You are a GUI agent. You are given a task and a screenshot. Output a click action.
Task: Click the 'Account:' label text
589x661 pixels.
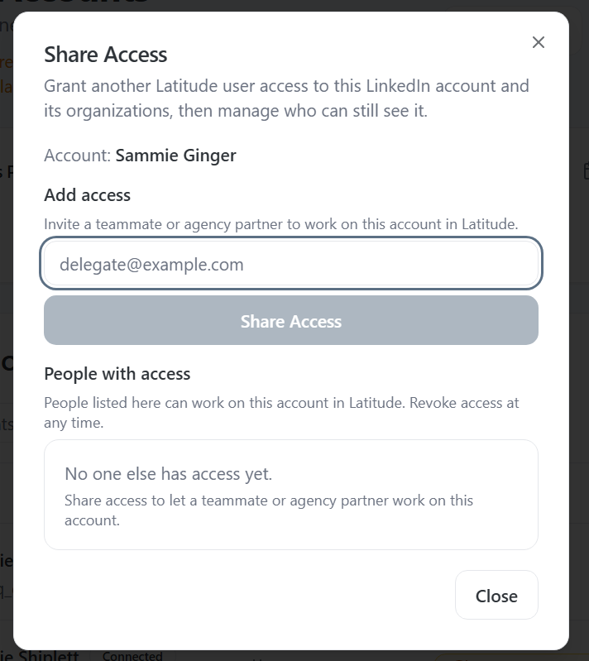click(x=77, y=156)
